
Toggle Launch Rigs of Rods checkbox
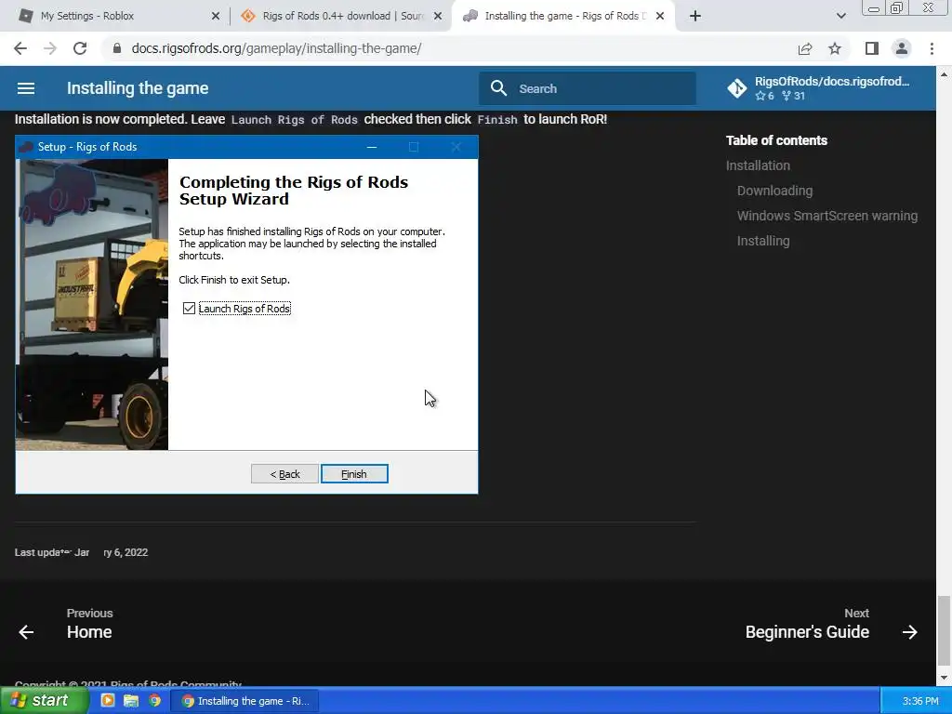click(x=189, y=309)
